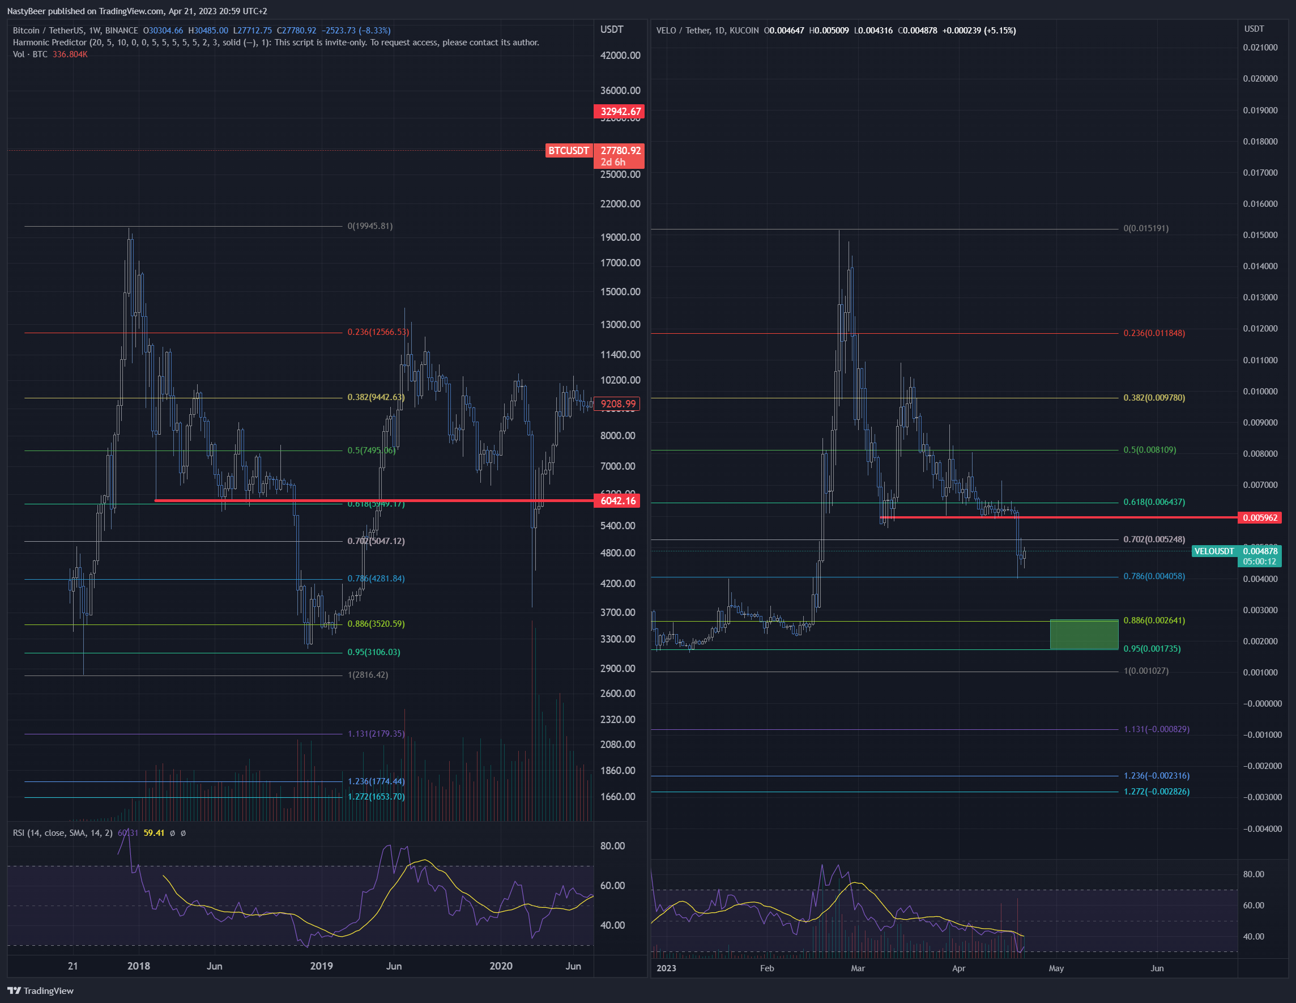Click the green target zone rectangle

click(1084, 635)
